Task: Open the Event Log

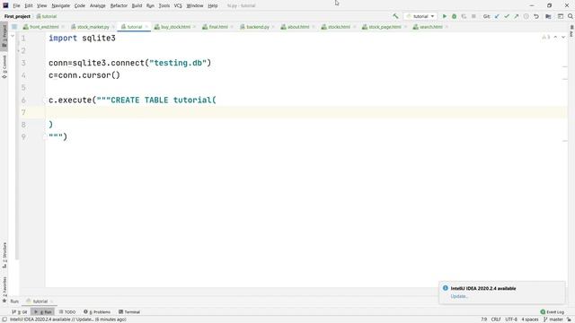Action: pyautogui.click(x=553, y=311)
